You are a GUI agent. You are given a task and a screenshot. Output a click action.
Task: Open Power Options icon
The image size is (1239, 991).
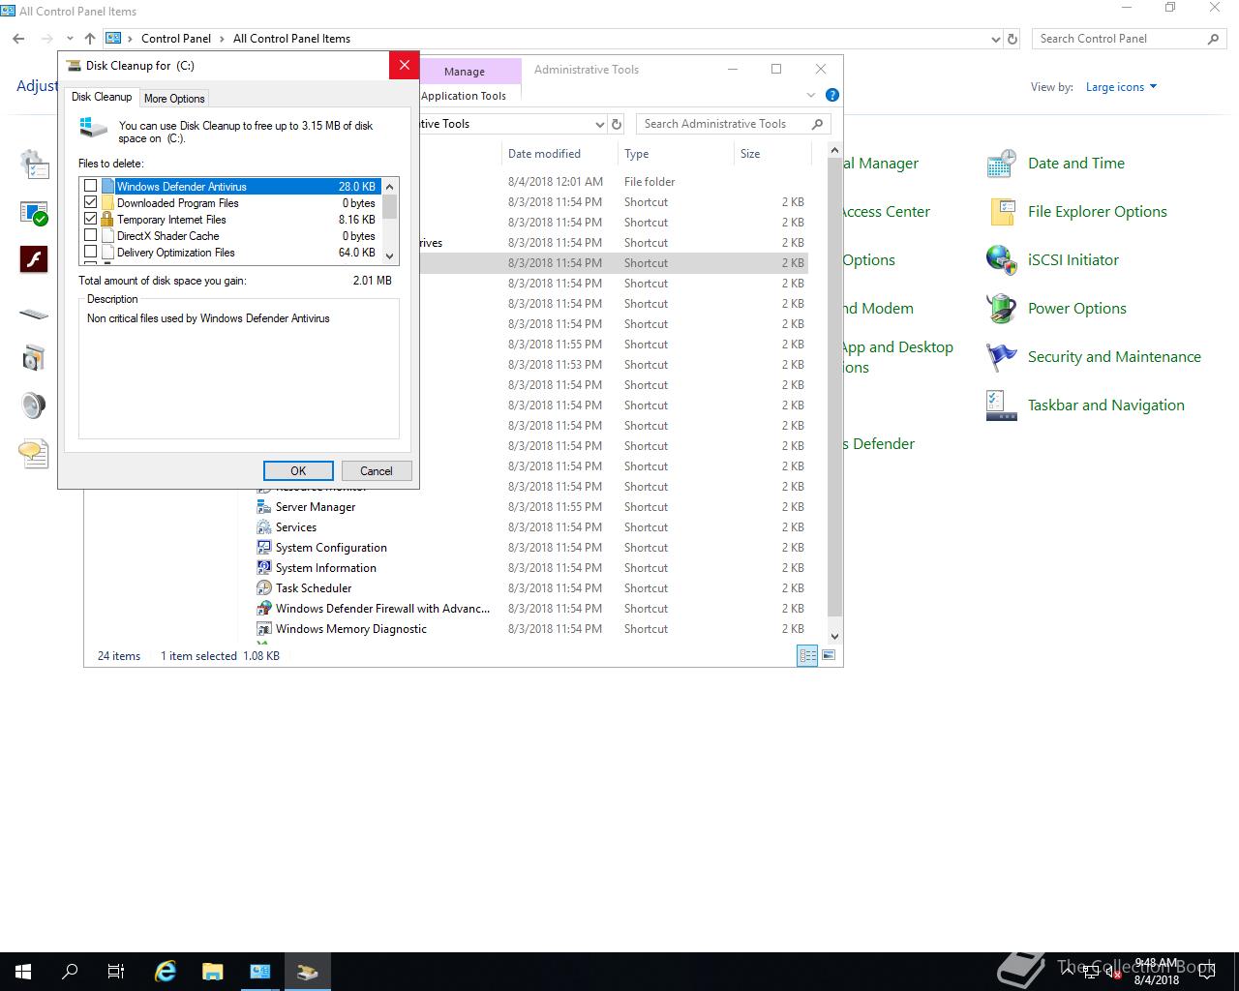[1001, 309]
